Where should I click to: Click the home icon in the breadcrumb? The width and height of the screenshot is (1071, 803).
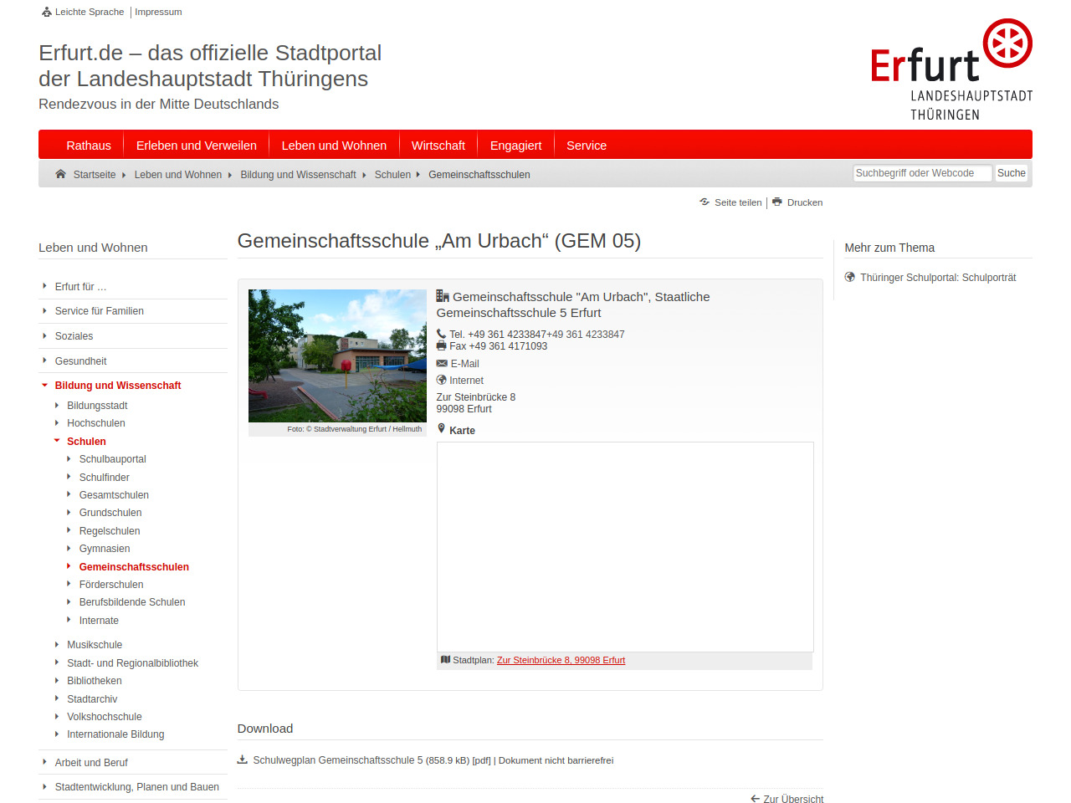point(60,174)
